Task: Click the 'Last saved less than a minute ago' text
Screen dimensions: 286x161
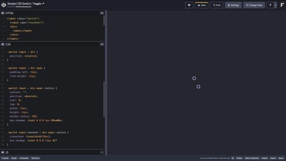Action: (x=214, y=158)
